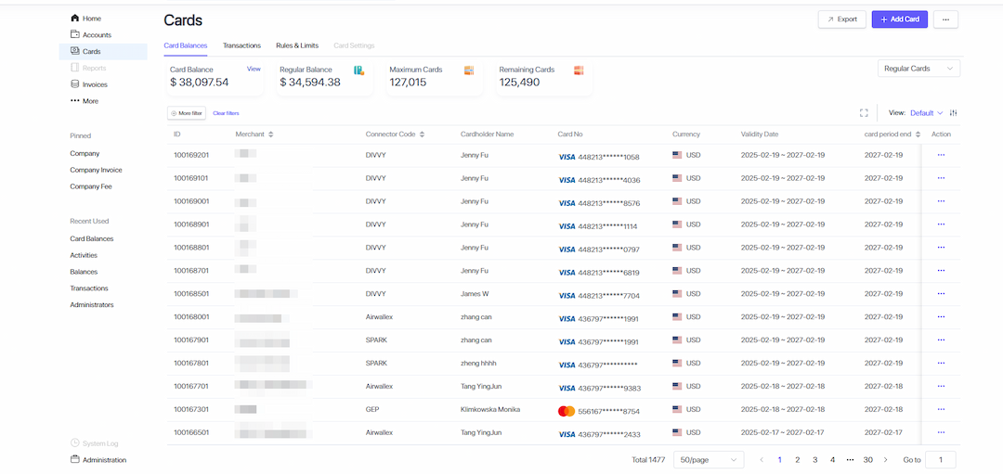Image resolution: width=1003 pixels, height=474 pixels.
Task: Click the Go to page input field
Action: point(940,460)
